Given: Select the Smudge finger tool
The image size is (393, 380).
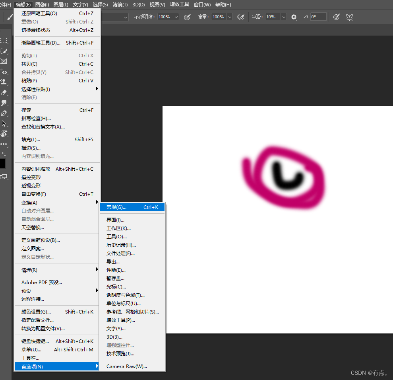Looking at the screenshot, I should 4,103.
